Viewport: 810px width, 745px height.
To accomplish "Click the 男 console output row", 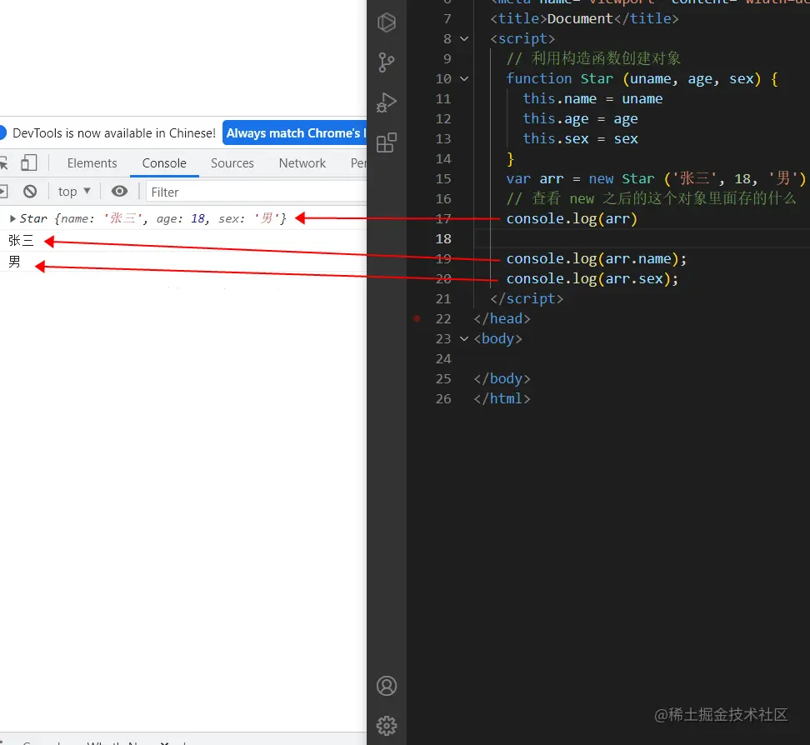I will [x=183, y=262].
